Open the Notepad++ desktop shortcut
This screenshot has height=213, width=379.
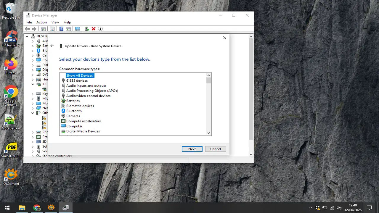tap(11, 122)
